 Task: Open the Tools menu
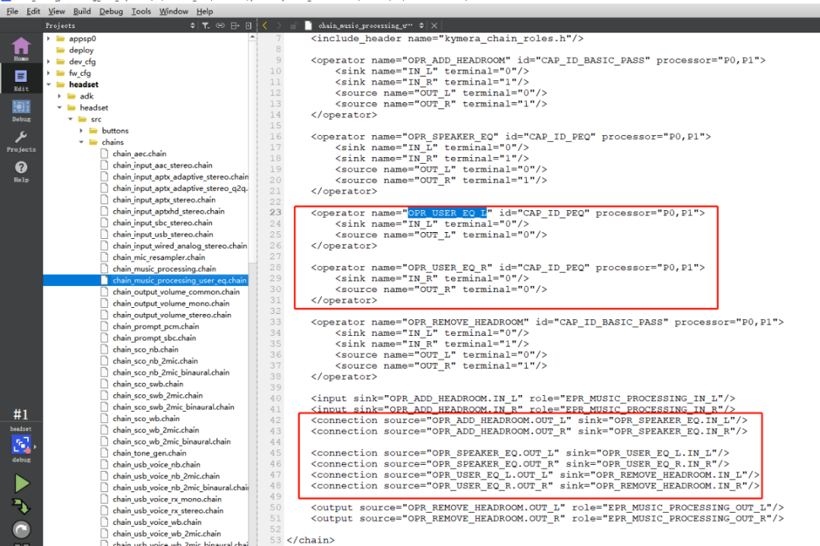point(140,11)
